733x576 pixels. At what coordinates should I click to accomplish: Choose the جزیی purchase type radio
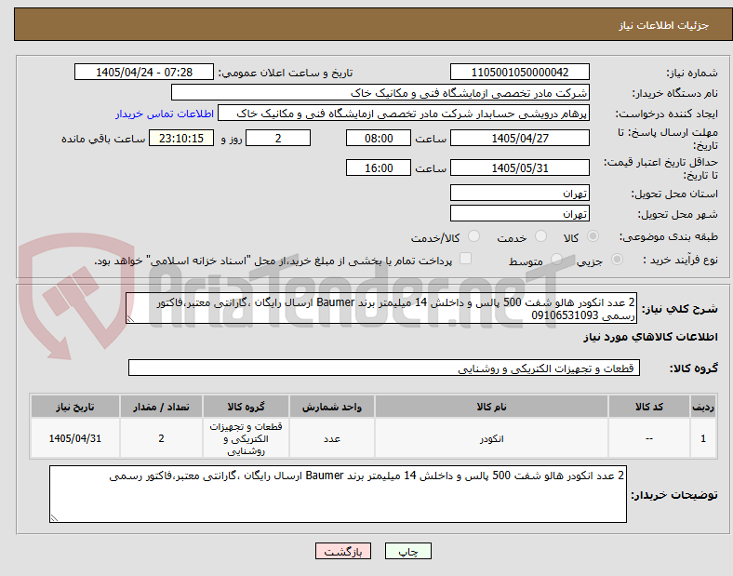[617, 259]
